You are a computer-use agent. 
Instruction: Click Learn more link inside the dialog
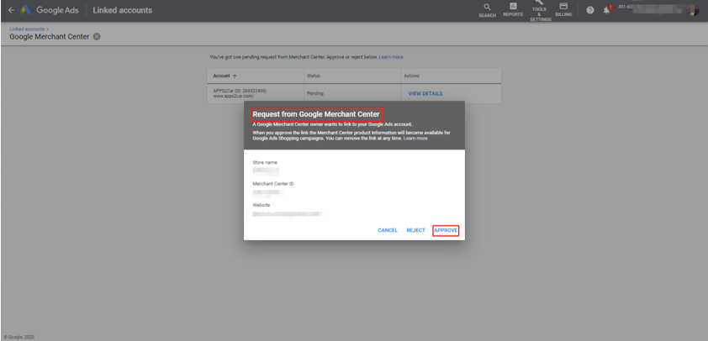(x=415, y=139)
